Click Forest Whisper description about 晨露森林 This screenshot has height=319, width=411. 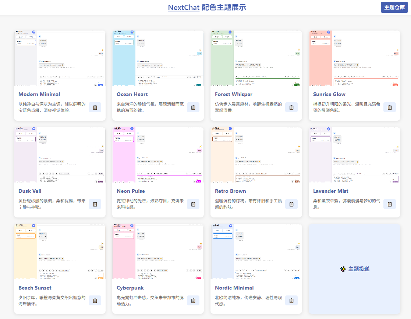248,107
